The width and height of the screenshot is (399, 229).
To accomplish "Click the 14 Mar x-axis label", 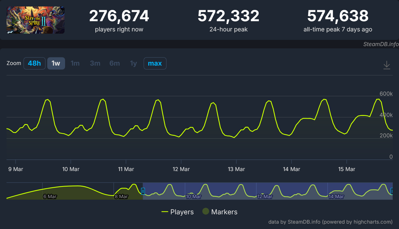I will pos(291,169).
